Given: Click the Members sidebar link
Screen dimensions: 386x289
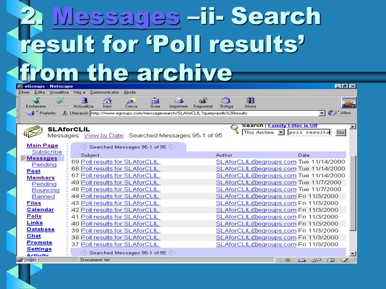Looking at the screenshot, I should tap(41, 177).
